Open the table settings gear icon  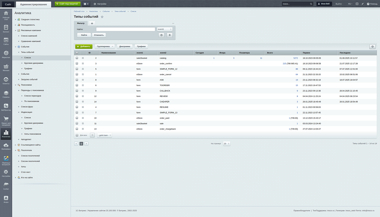pos(372,47)
